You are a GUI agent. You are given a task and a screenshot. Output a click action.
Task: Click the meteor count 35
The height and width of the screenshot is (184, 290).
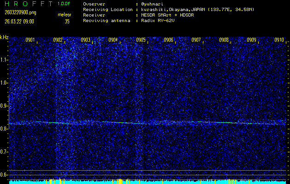(67, 22)
